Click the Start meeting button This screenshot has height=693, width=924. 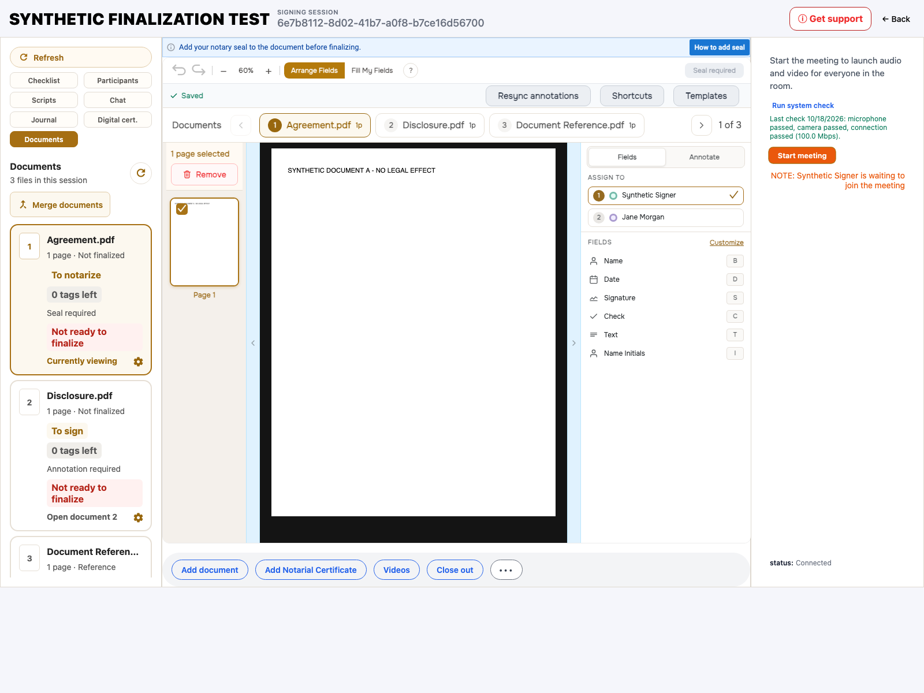802,155
